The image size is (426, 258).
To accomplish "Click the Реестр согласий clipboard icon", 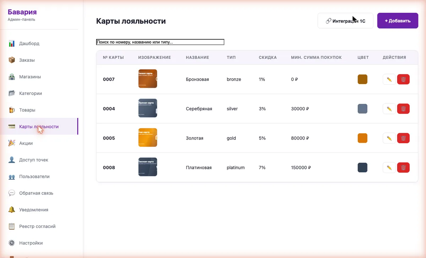I will tap(12, 226).
